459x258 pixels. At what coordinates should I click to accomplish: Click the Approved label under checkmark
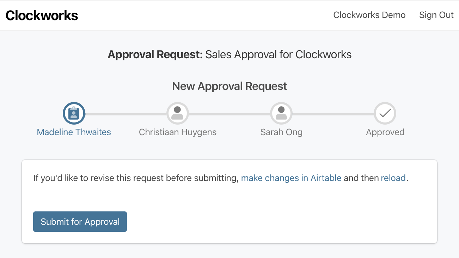pos(385,132)
